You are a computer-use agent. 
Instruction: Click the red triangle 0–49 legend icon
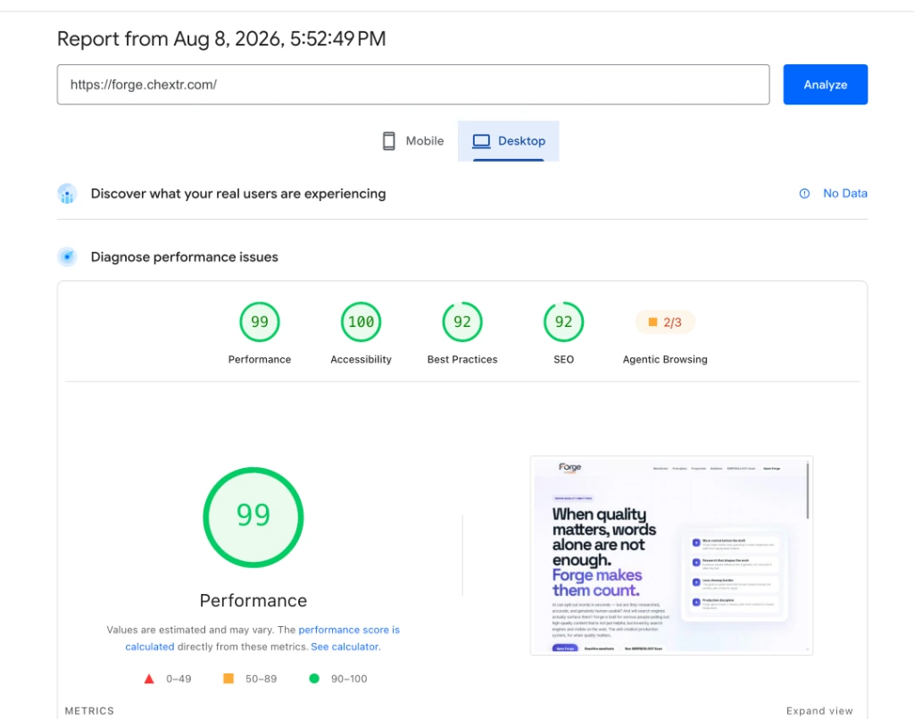click(149, 679)
